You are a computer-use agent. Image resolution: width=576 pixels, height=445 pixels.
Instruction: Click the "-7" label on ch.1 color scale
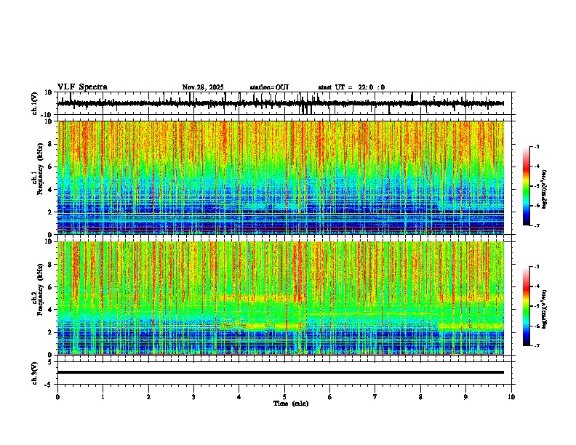[x=537, y=225]
